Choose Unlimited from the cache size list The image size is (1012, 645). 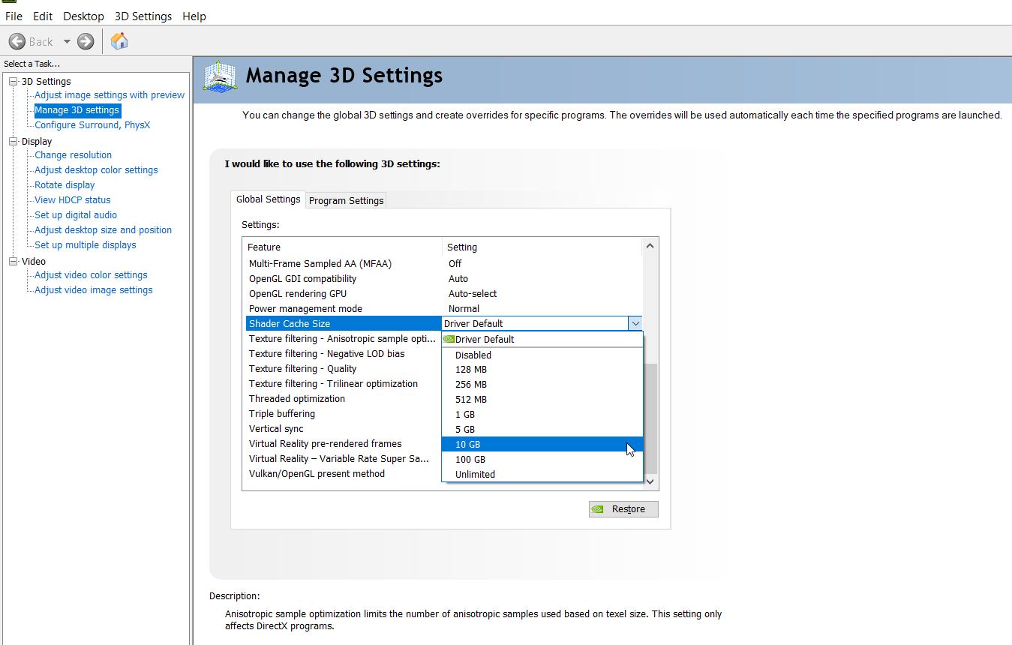[x=475, y=474]
